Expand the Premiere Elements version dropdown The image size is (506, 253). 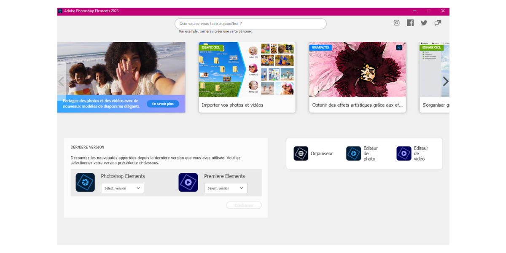226,188
